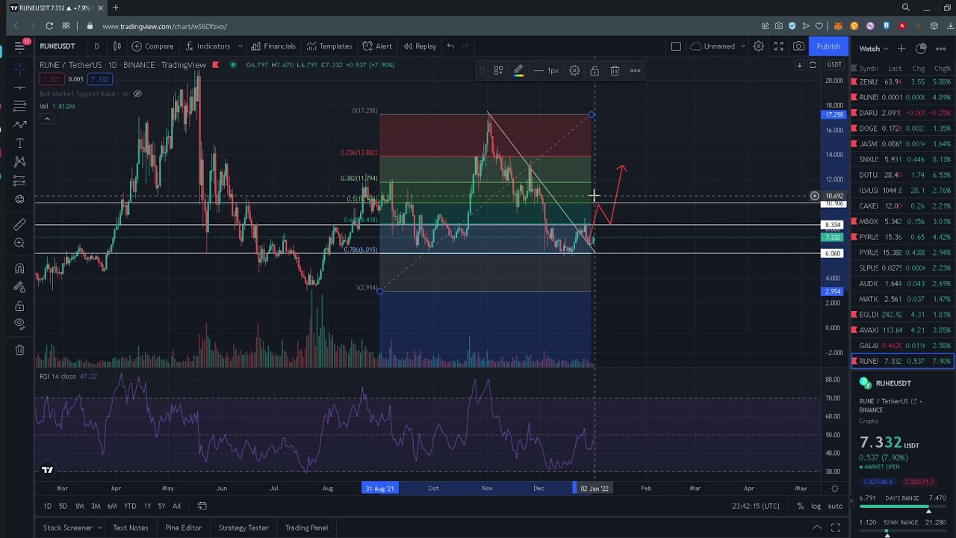The height and width of the screenshot is (538, 956).
Task: Select the brush drawing tool
Action: pos(19,125)
